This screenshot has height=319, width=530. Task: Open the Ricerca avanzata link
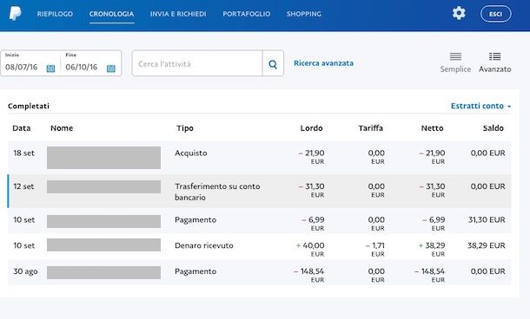coord(323,63)
